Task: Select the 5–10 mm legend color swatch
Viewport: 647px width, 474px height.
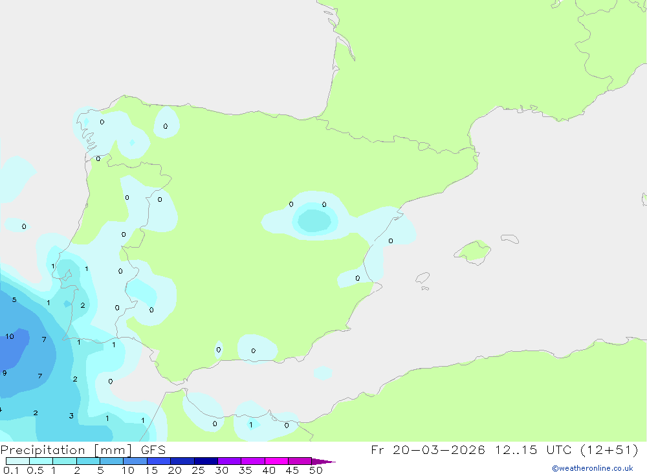Action: [x=112, y=461]
